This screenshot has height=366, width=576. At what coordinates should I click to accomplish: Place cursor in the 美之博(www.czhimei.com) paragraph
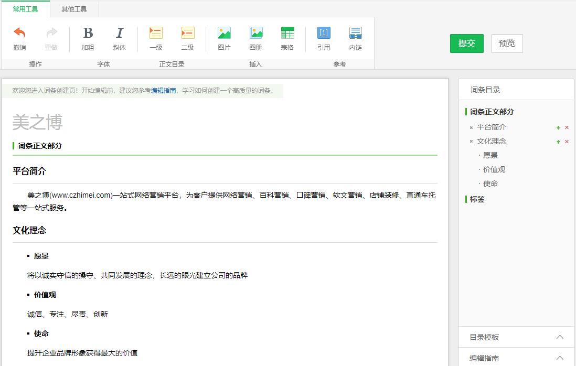[224, 201]
